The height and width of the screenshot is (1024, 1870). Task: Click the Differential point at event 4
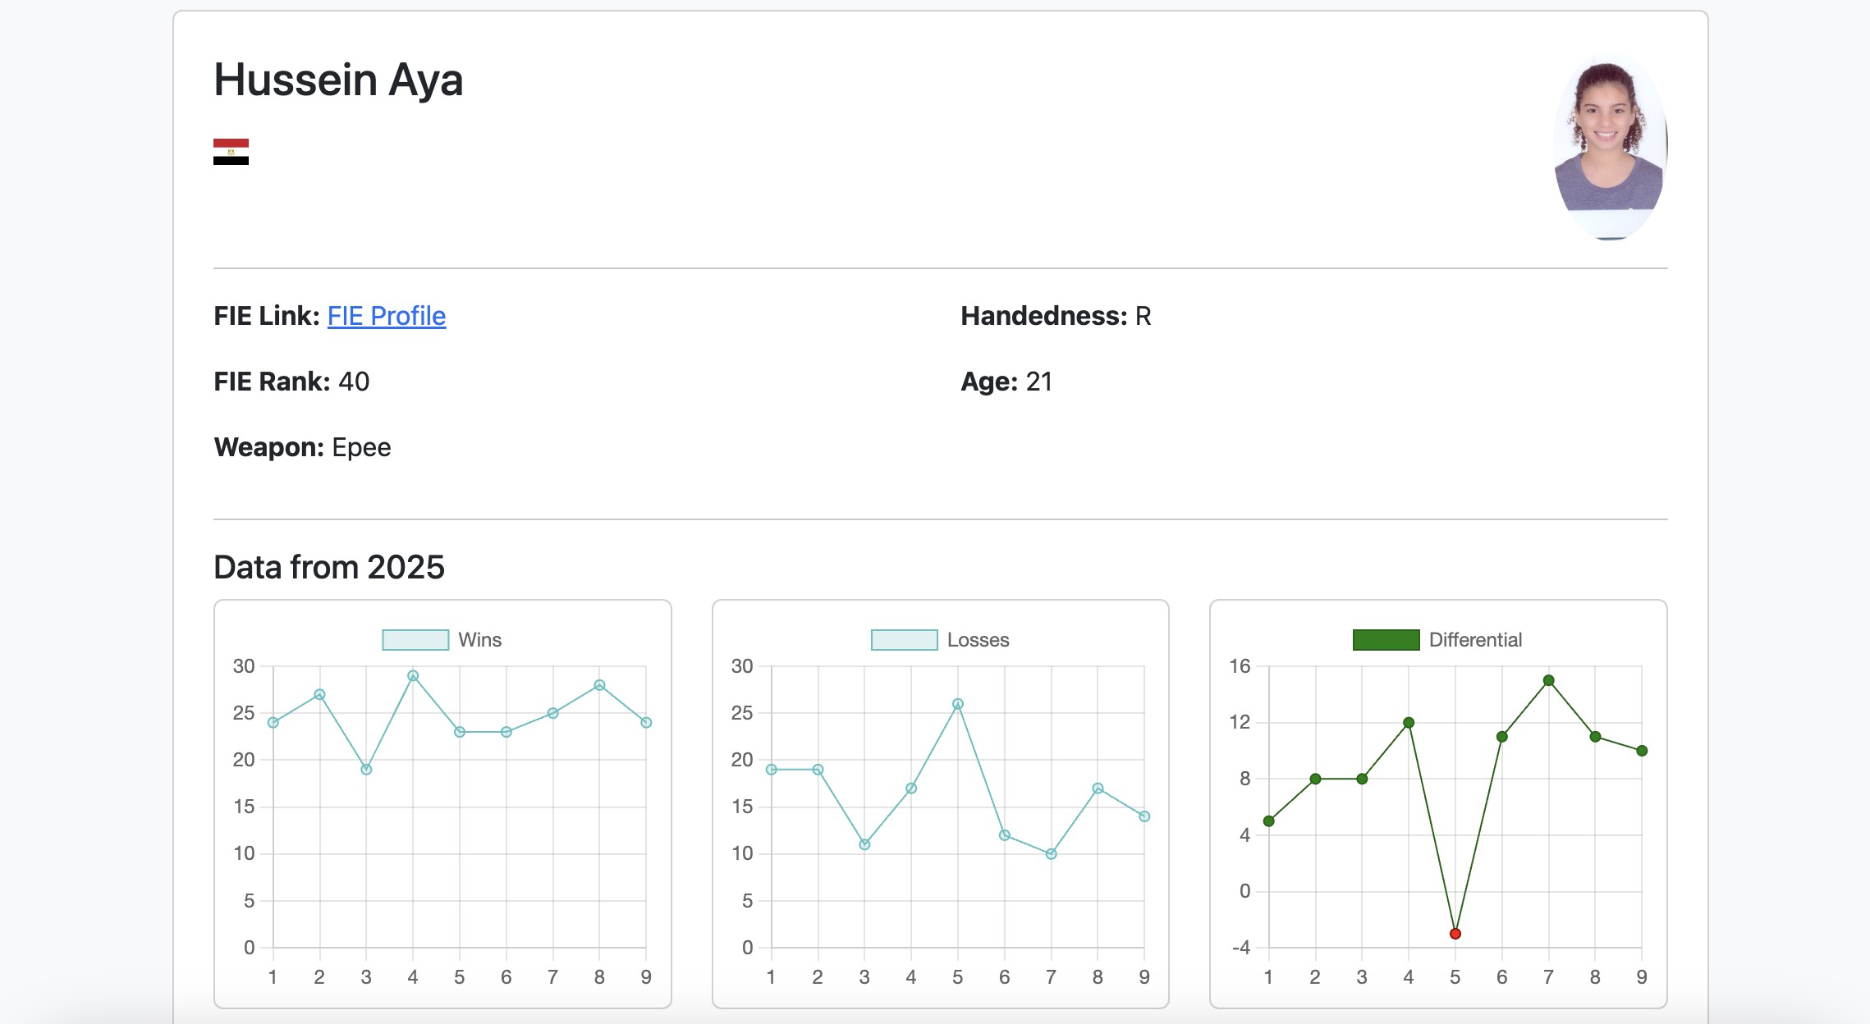point(1409,723)
